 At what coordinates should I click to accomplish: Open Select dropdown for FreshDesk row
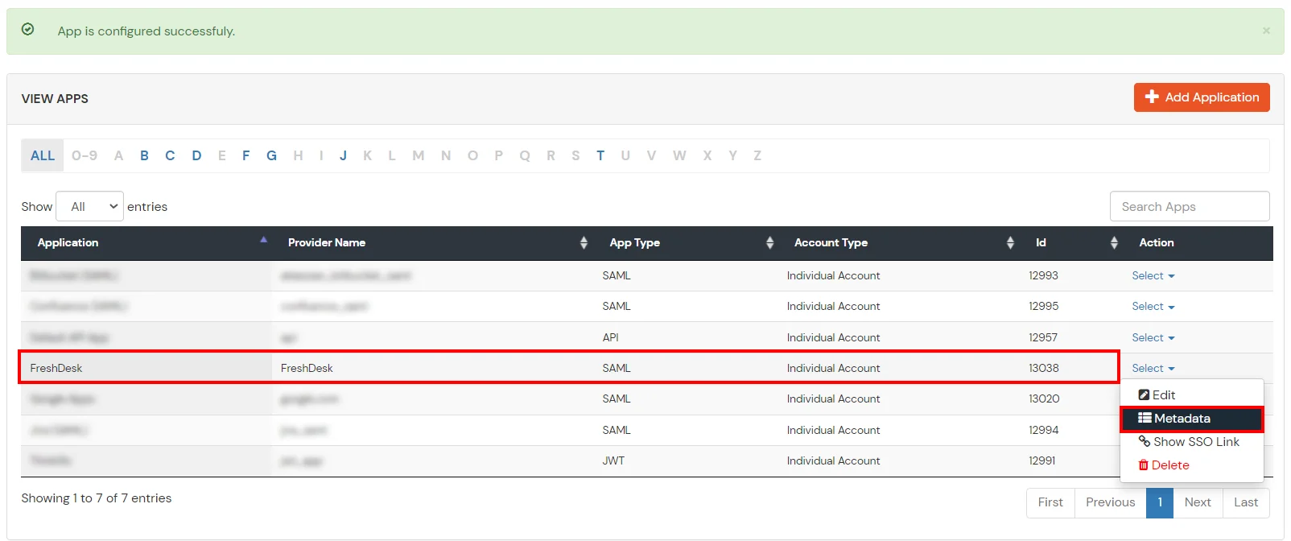pyautogui.click(x=1153, y=368)
